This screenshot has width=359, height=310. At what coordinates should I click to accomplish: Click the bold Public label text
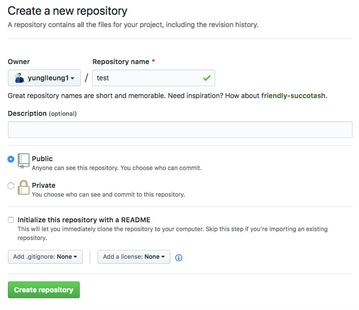[42, 159]
